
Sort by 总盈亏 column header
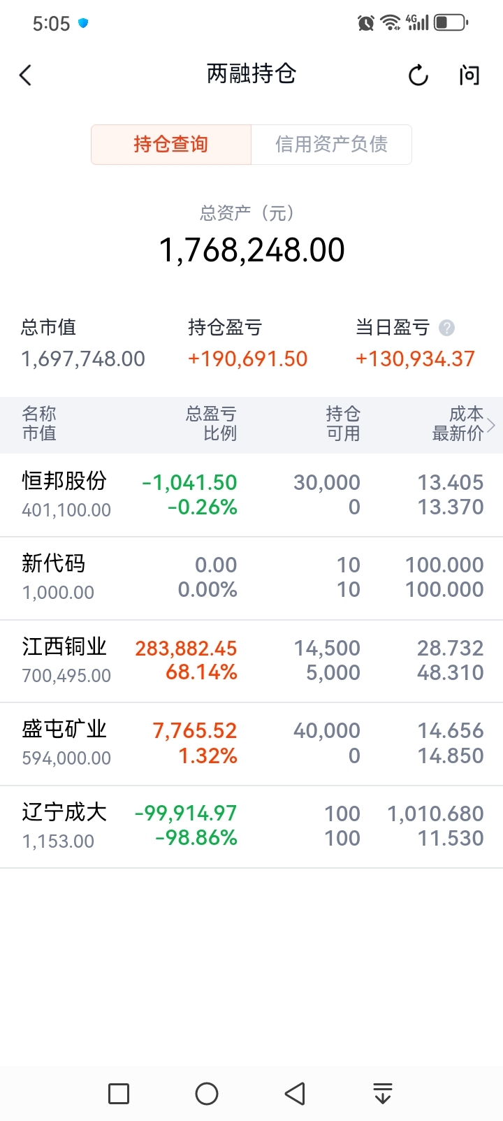(211, 424)
